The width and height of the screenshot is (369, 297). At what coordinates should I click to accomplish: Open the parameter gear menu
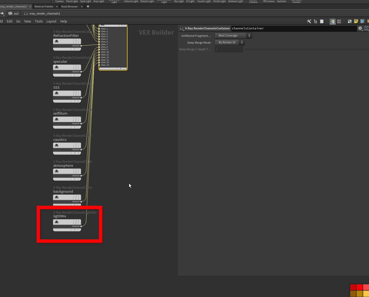pyautogui.click(x=360, y=28)
